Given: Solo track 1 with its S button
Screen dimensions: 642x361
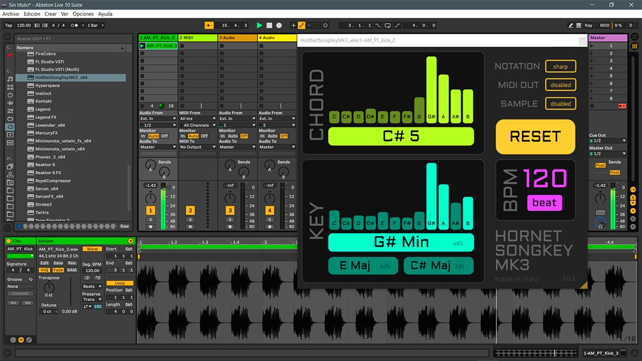Looking at the screenshot, I should click(x=151, y=220).
